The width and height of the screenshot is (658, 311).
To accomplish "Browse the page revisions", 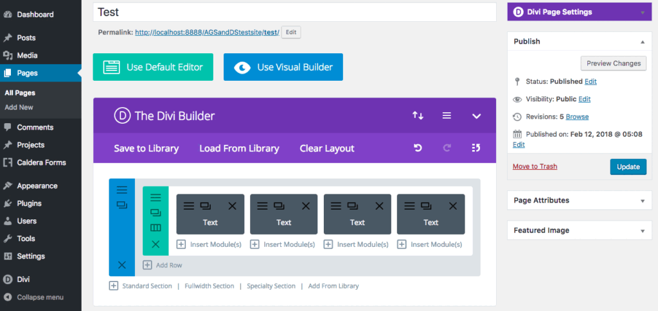I will 577,117.
